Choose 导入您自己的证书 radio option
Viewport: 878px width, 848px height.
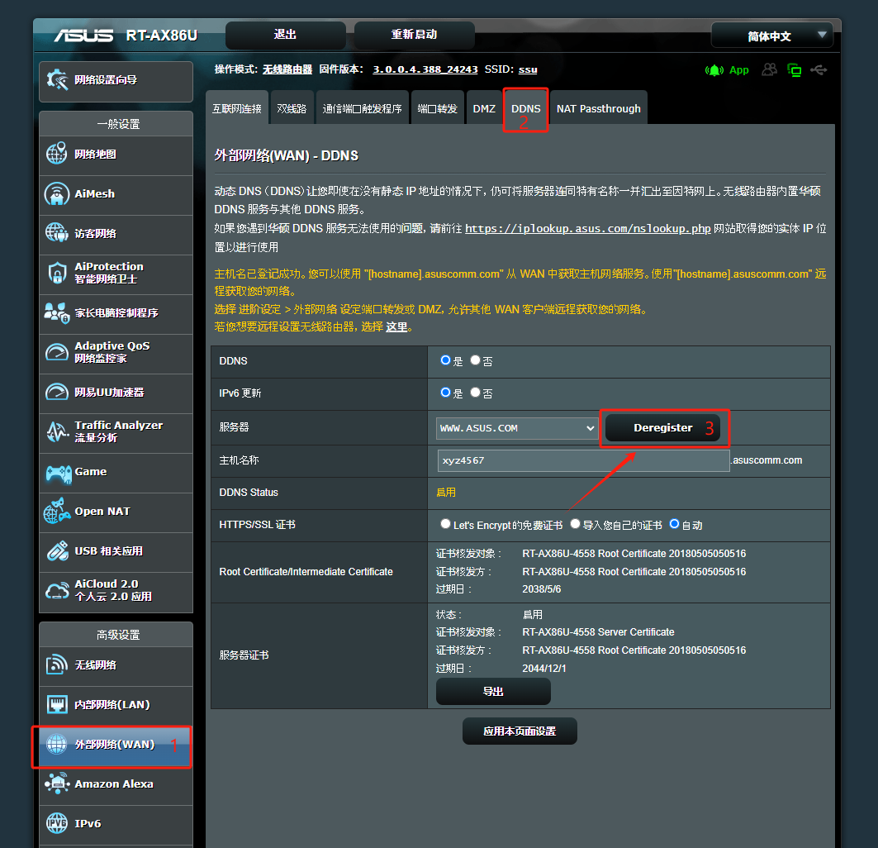pyautogui.click(x=575, y=524)
